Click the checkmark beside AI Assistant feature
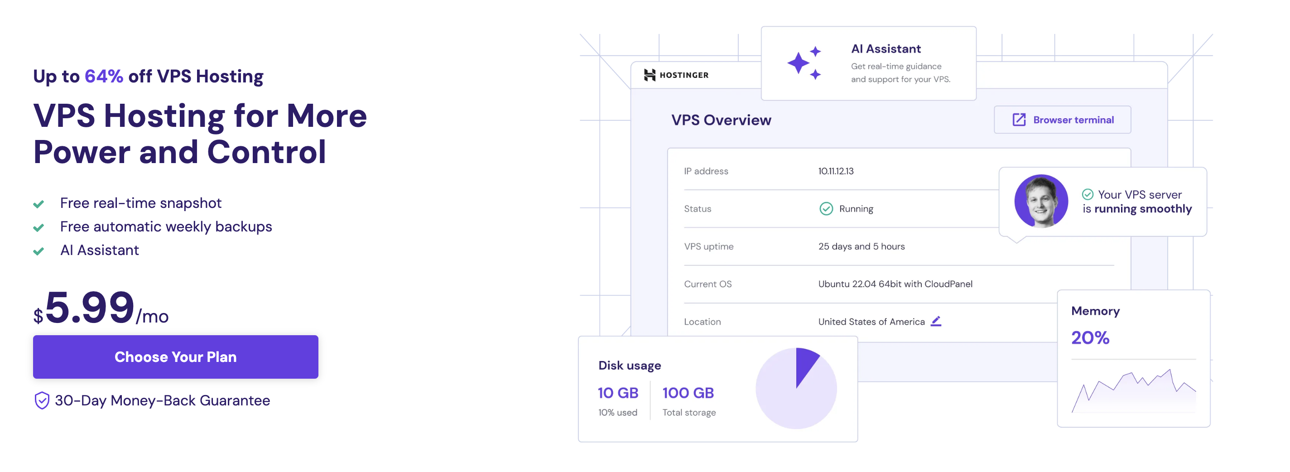Screen dimensions: 1290x472 39,250
